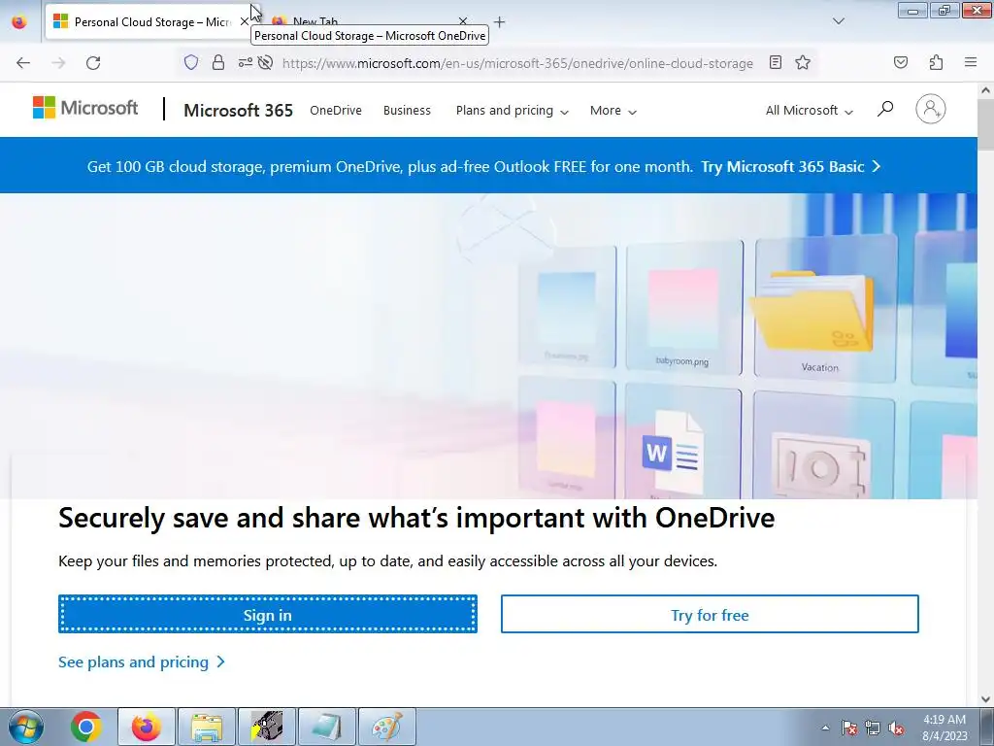Click the Firefox taskbar icon

point(146,727)
